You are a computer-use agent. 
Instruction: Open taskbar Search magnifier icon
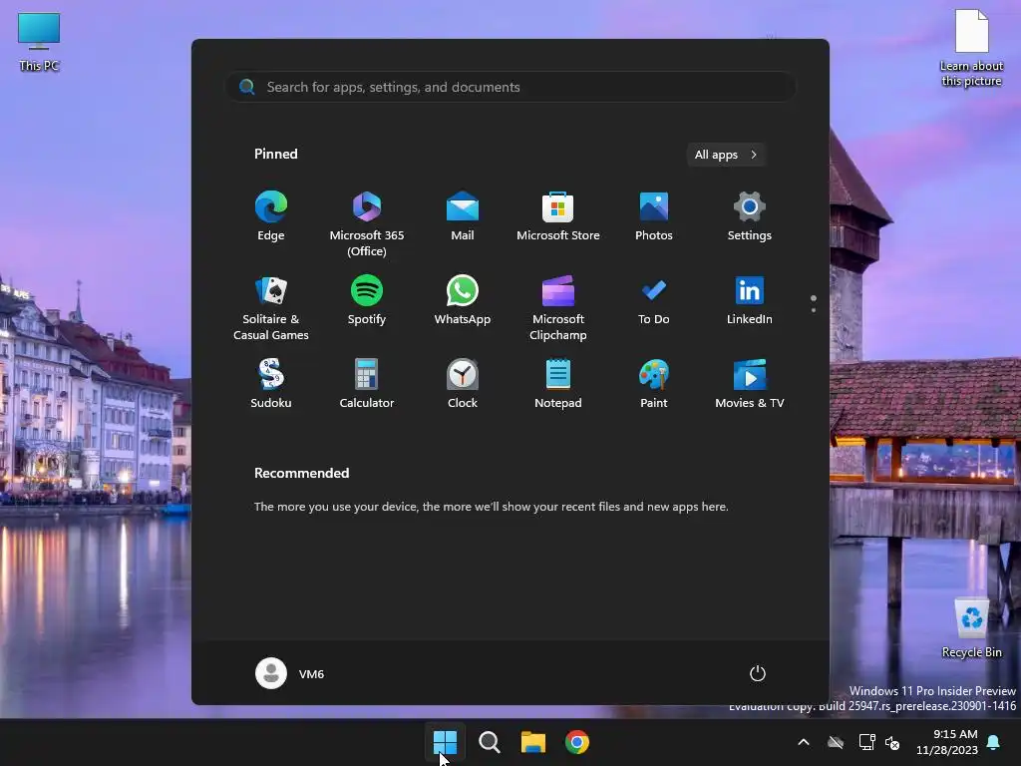tap(489, 742)
